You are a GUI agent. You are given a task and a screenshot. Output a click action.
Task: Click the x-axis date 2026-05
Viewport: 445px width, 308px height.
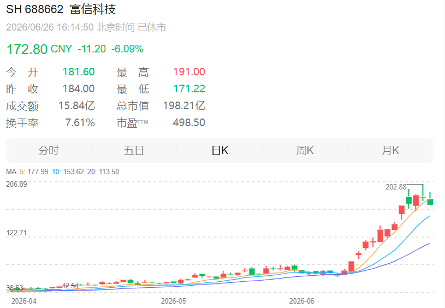(x=174, y=301)
